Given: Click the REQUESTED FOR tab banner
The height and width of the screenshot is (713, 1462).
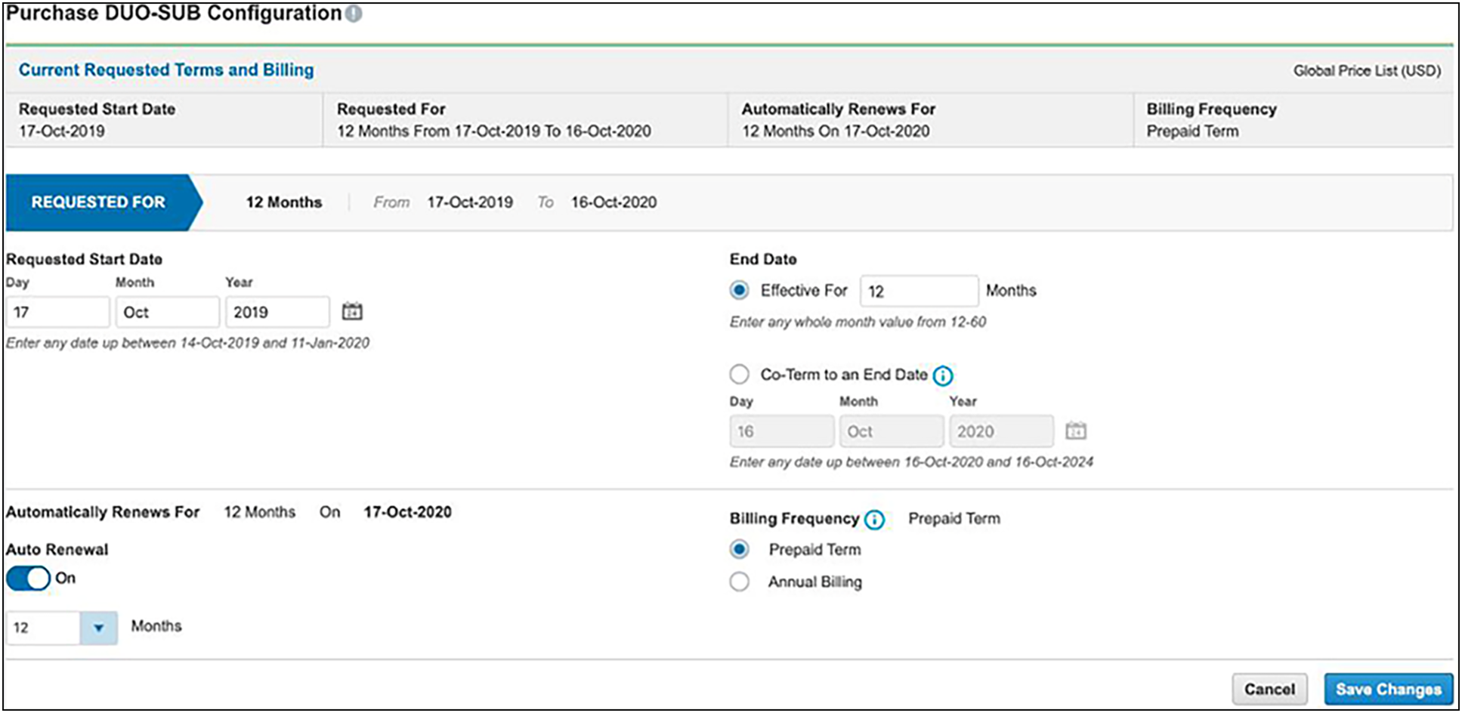Looking at the screenshot, I should coord(98,202).
